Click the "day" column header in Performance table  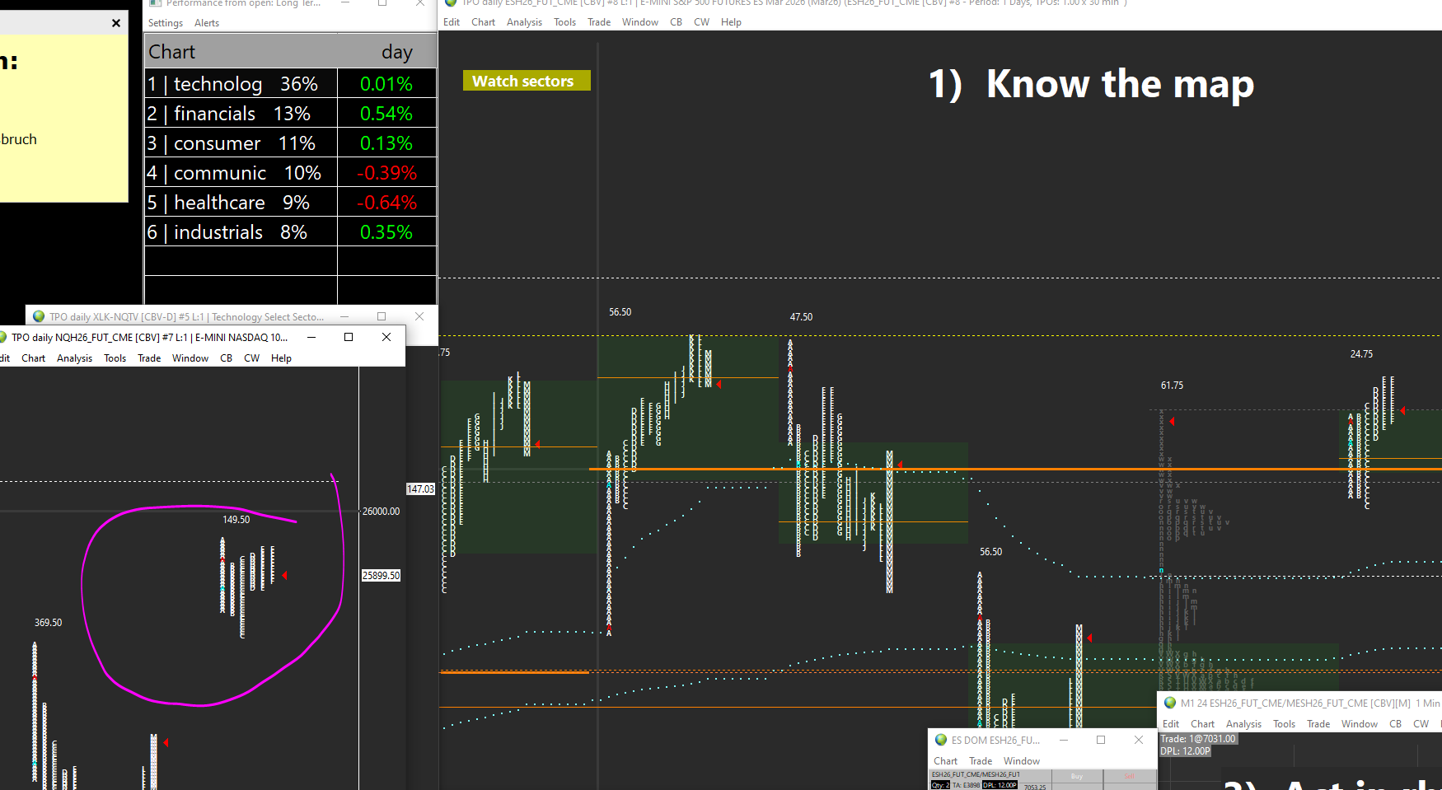click(x=397, y=53)
